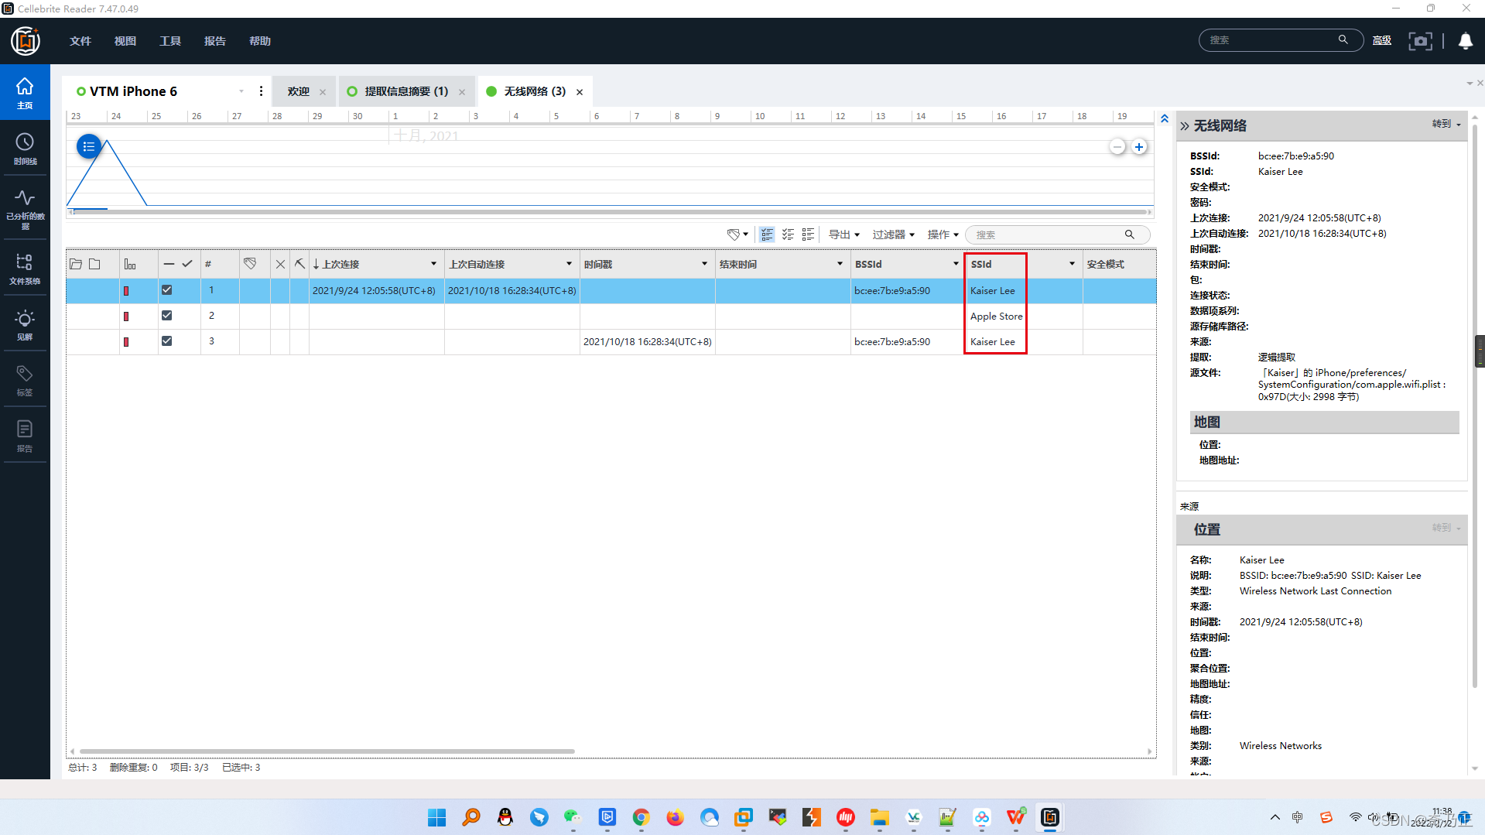Zoom out timeline with minus icon
Screen dimensions: 1485x835
point(1117,147)
